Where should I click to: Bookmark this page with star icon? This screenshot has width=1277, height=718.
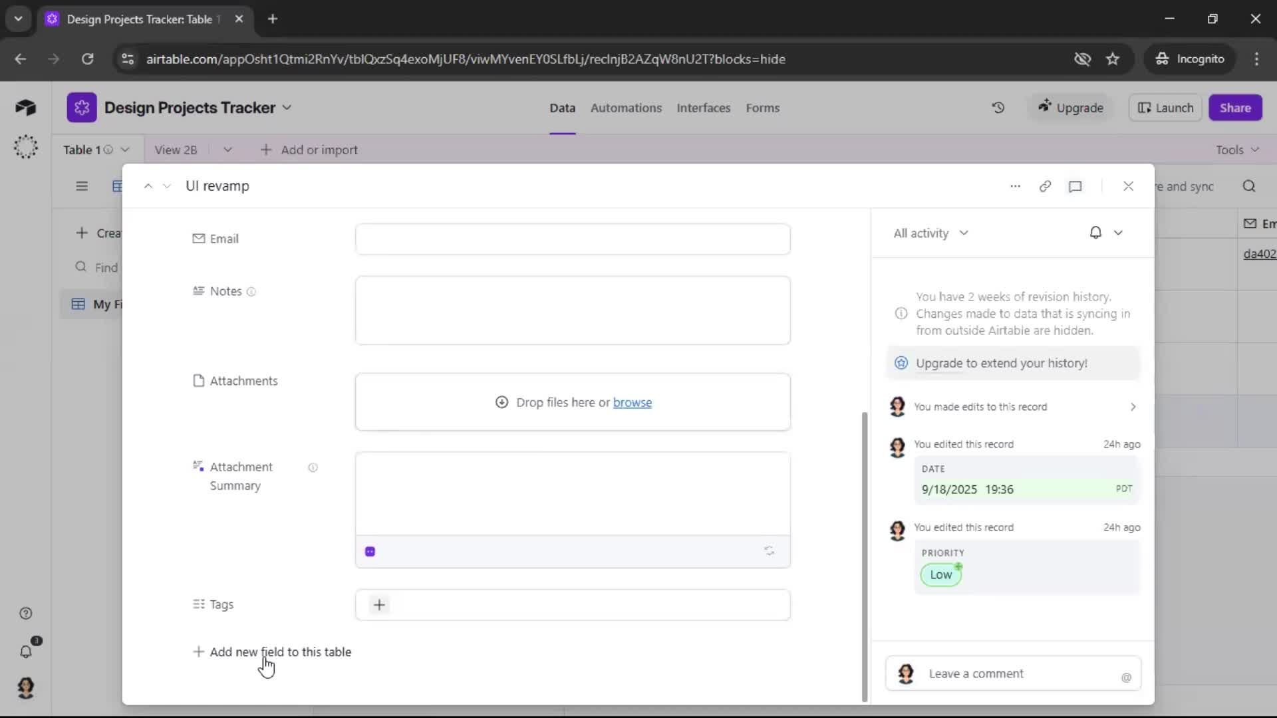(1113, 59)
